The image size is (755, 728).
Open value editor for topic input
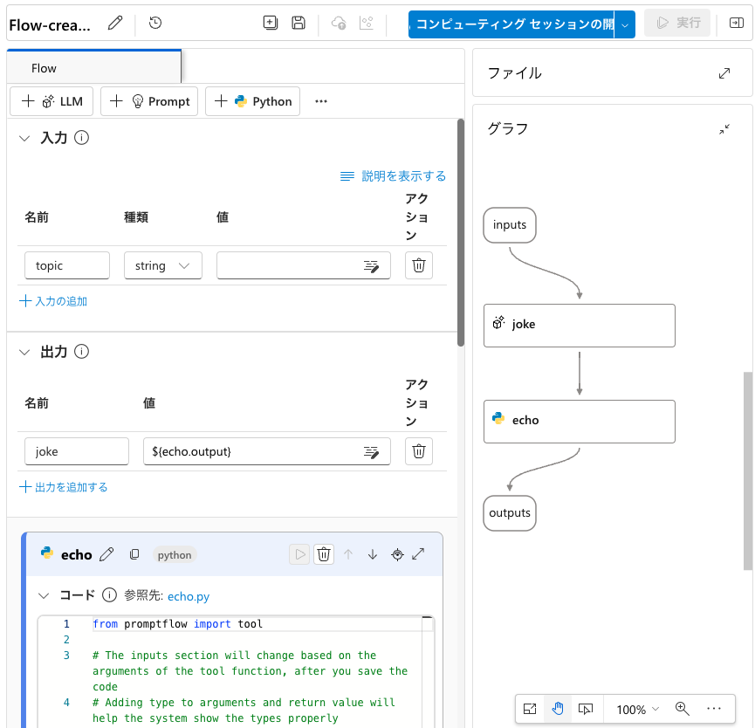[371, 265]
